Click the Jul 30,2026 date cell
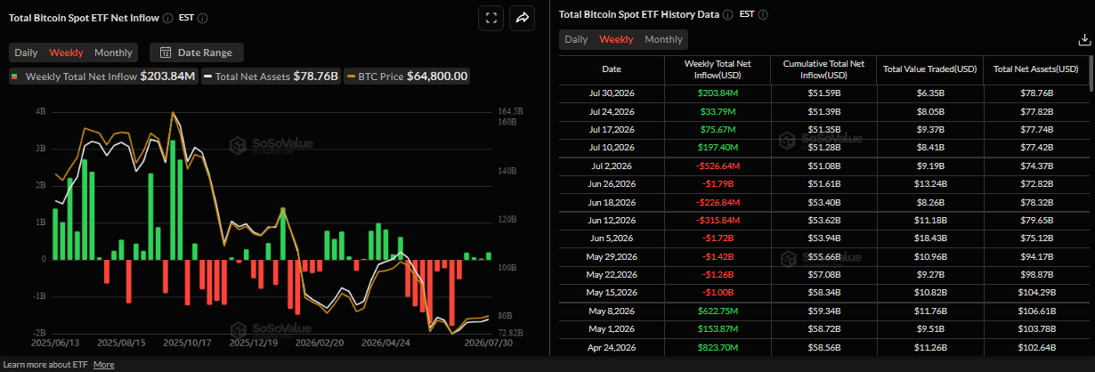The width and height of the screenshot is (1095, 372). pyautogui.click(x=612, y=93)
